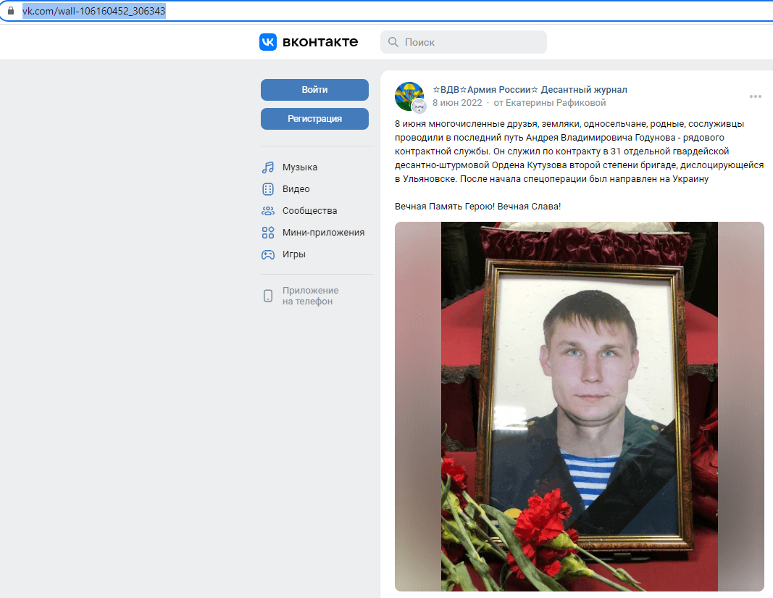Click the padlock icon in address bar
This screenshot has height=598, width=773.
(x=10, y=10)
